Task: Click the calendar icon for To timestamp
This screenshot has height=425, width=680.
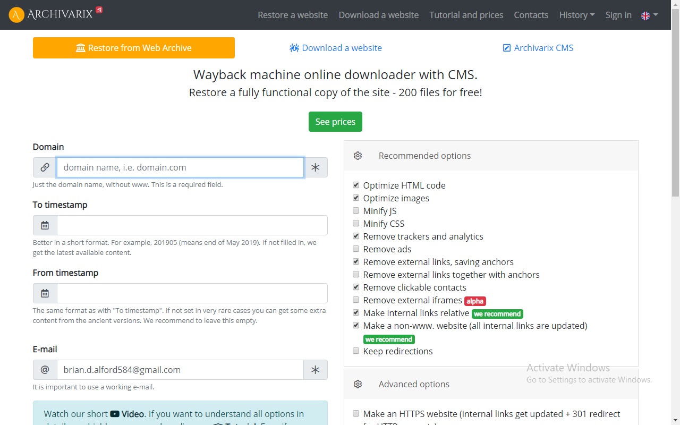Action: 45,225
